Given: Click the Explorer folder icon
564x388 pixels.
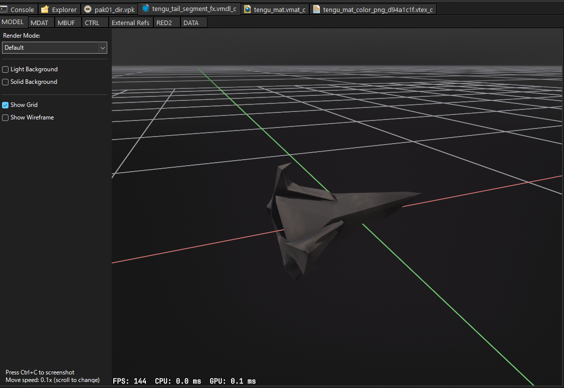Looking at the screenshot, I should 45,10.
